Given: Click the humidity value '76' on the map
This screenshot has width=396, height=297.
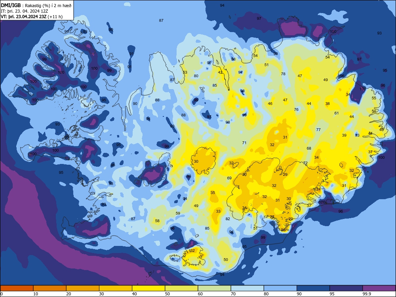Looking at the screenshot, I should click(x=296, y=109).
